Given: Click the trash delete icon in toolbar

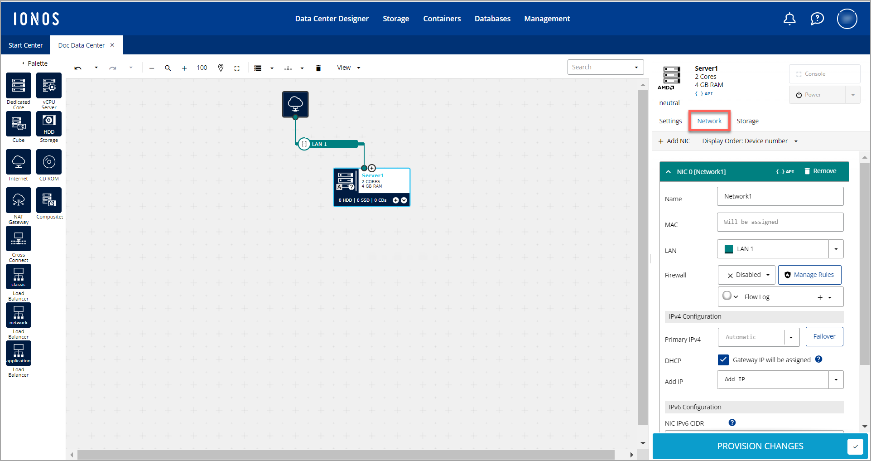Looking at the screenshot, I should [318, 68].
